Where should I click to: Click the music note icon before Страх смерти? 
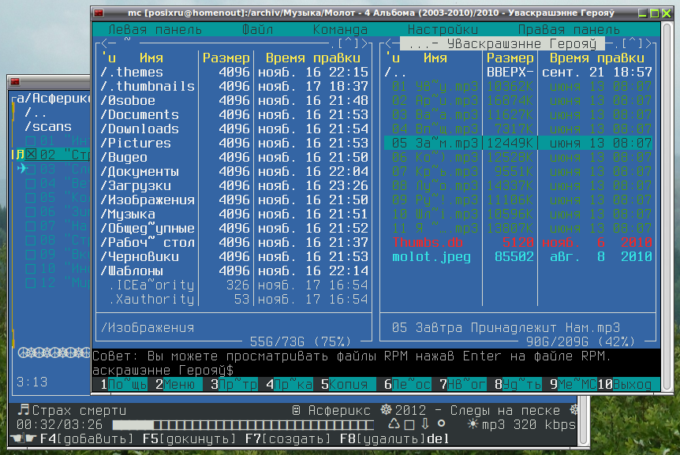point(24,409)
